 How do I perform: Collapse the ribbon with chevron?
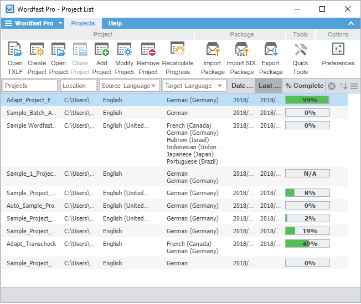coord(351,23)
